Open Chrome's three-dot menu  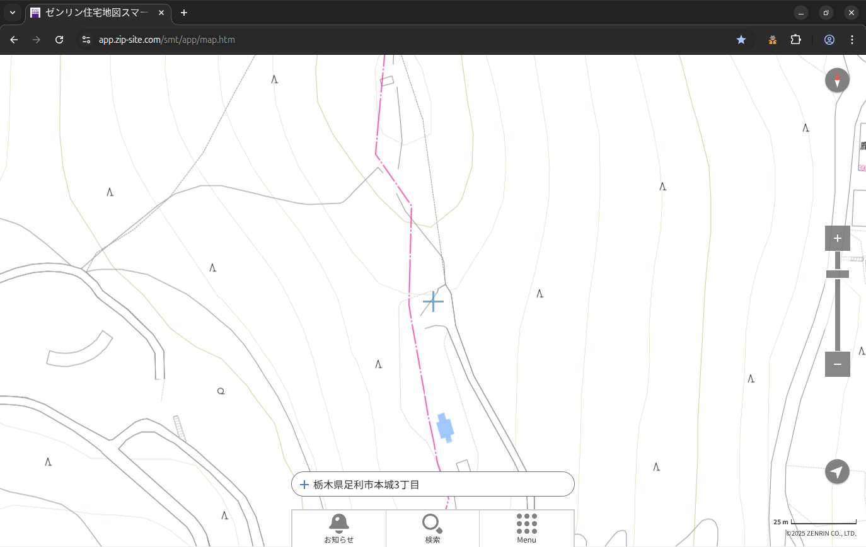point(852,40)
